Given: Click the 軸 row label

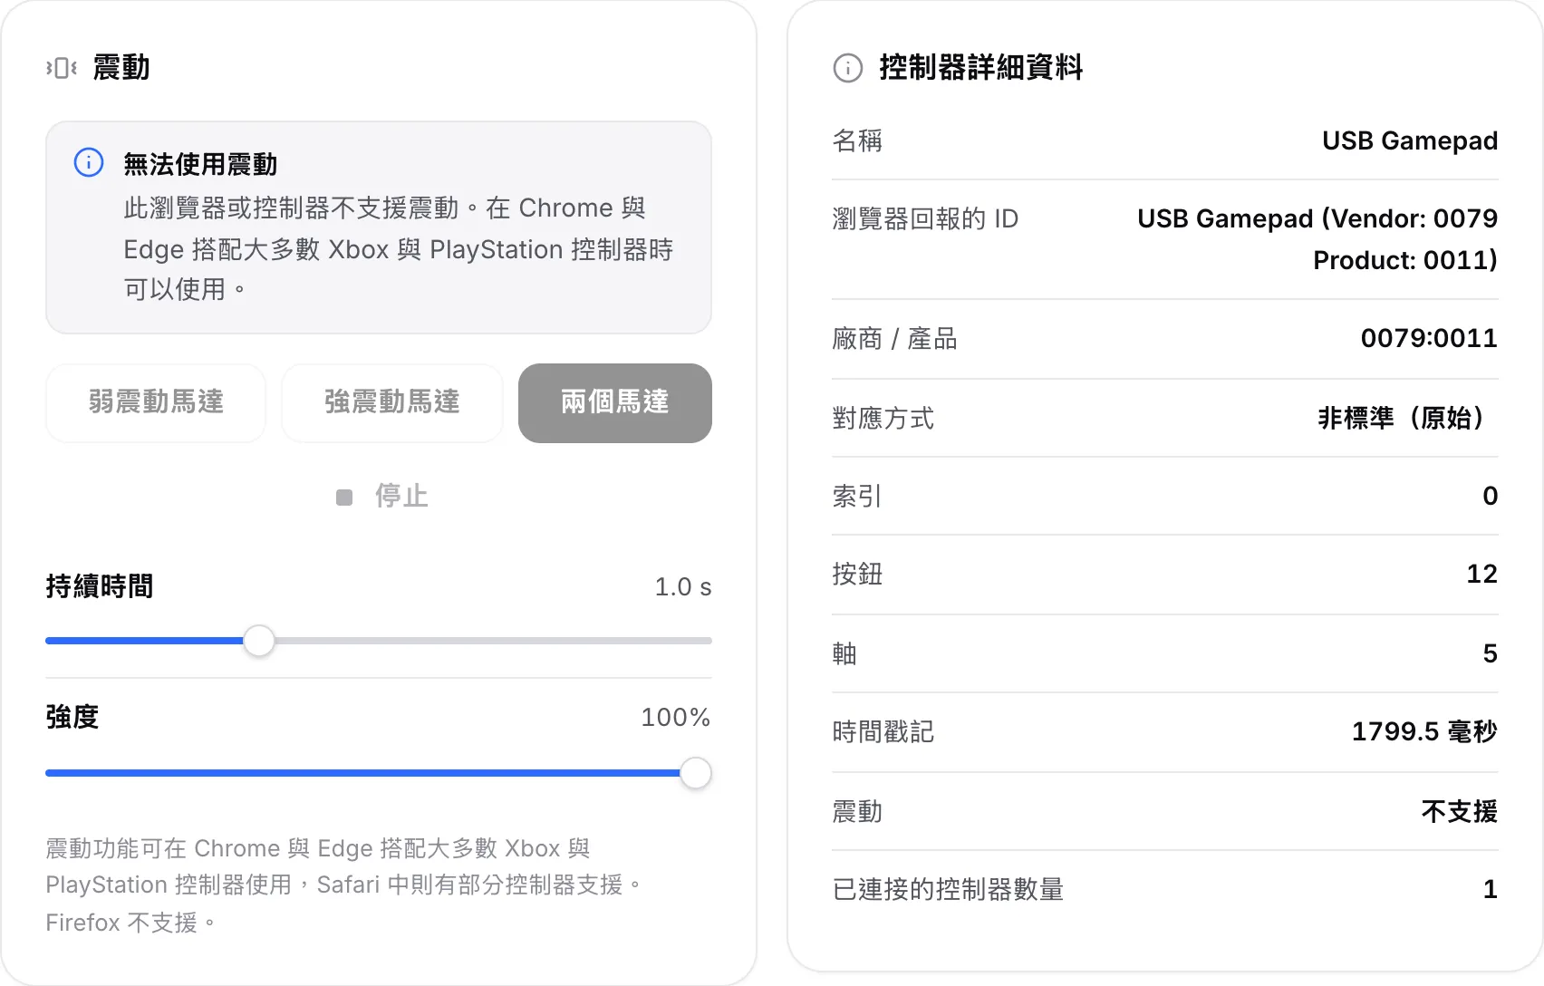Looking at the screenshot, I should click(844, 653).
